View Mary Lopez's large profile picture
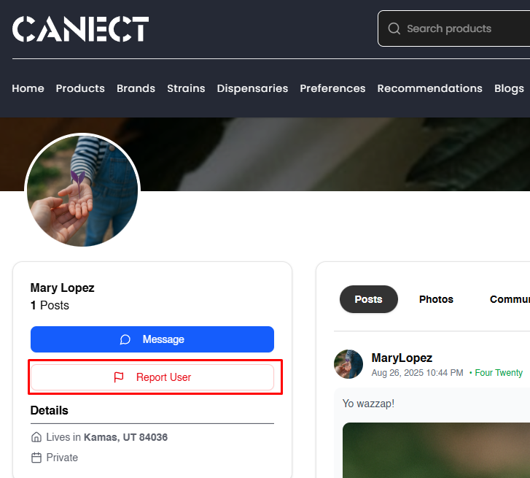Screen dimensions: 530x478 coord(82,190)
